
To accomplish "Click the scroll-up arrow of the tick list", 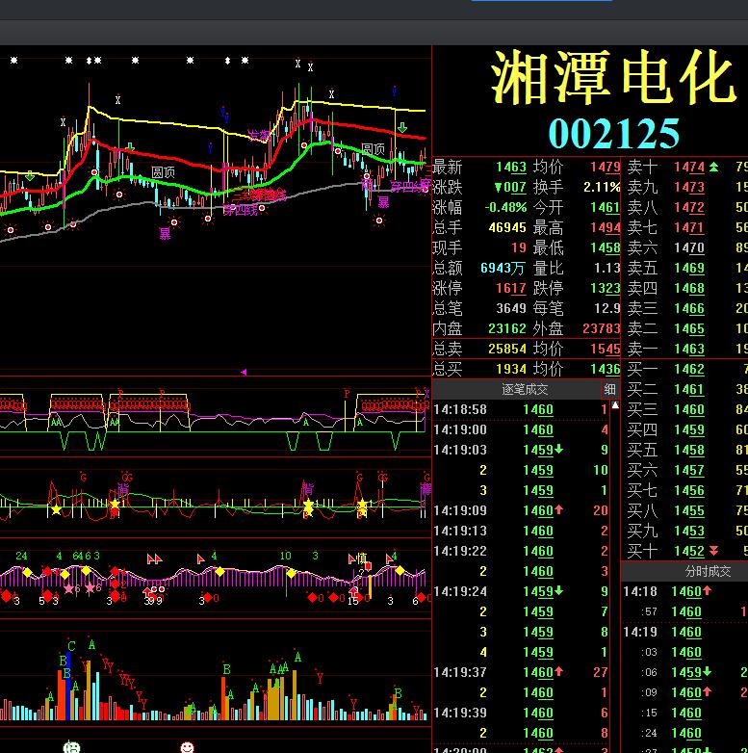I will (615, 405).
